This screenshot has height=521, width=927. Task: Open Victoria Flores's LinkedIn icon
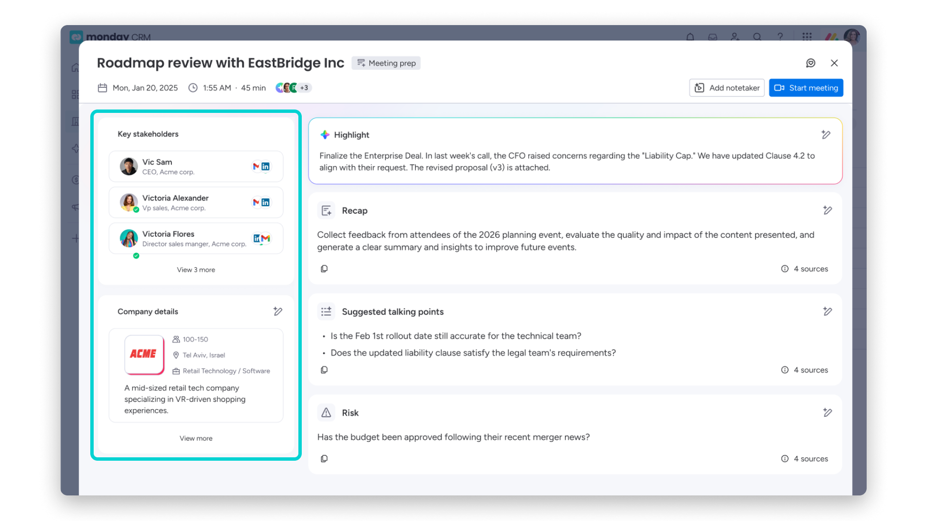(257, 238)
